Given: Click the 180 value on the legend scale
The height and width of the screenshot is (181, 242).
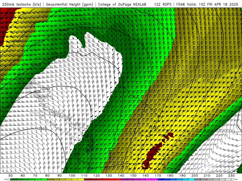Looking at the screenshot, I should 170,176.
